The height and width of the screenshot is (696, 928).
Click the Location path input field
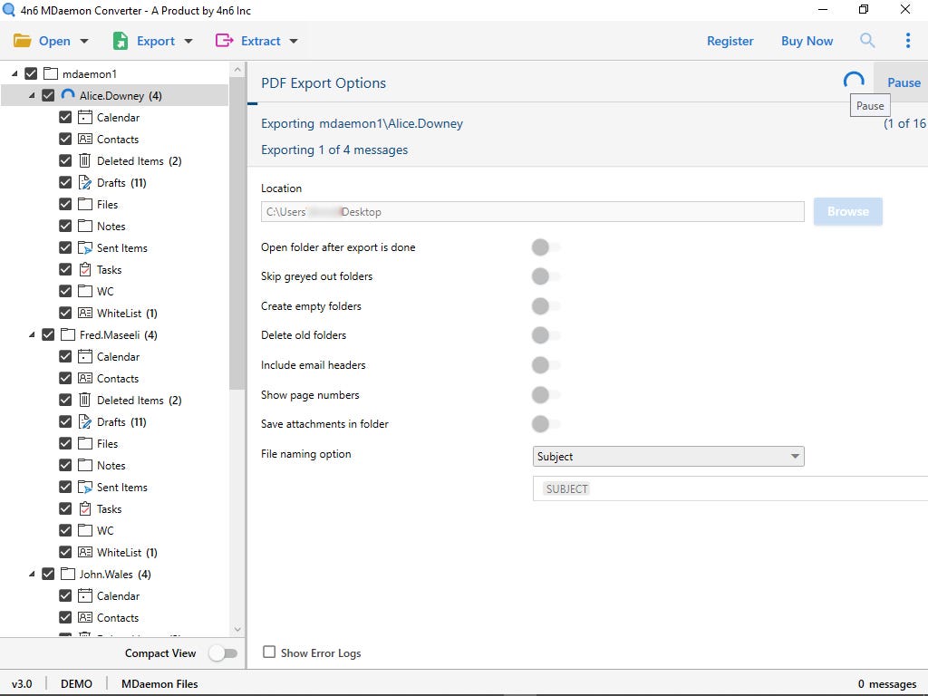[533, 211]
